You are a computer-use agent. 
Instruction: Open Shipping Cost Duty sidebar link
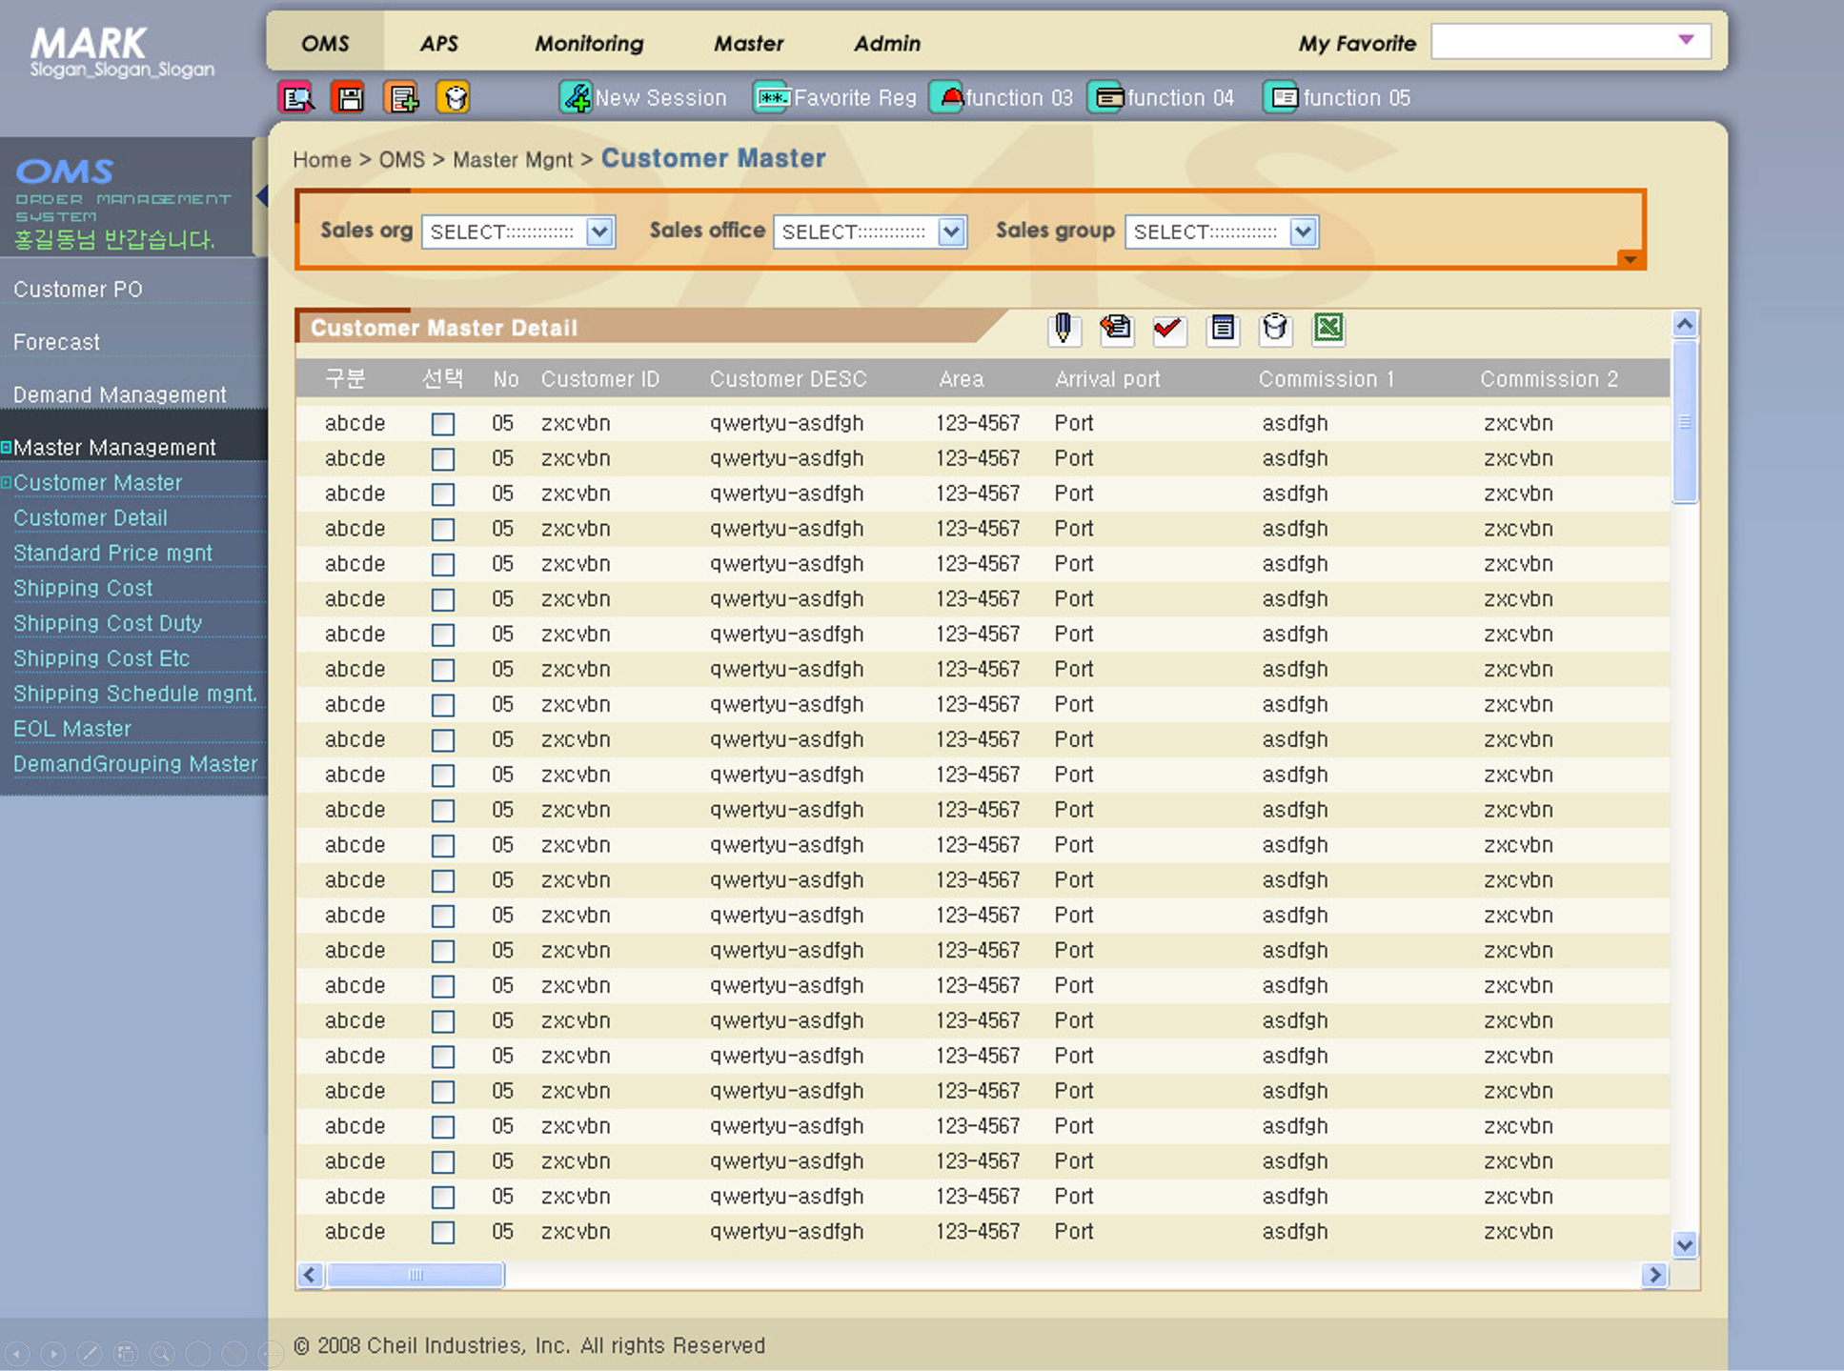[108, 623]
